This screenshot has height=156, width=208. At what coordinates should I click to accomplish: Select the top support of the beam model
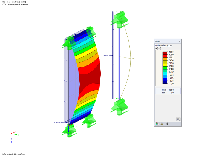(119, 19)
